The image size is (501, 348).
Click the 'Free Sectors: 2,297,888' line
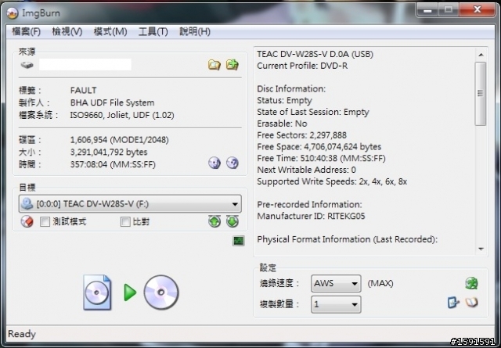coord(301,135)
